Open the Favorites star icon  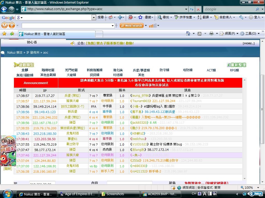[4, 34]
